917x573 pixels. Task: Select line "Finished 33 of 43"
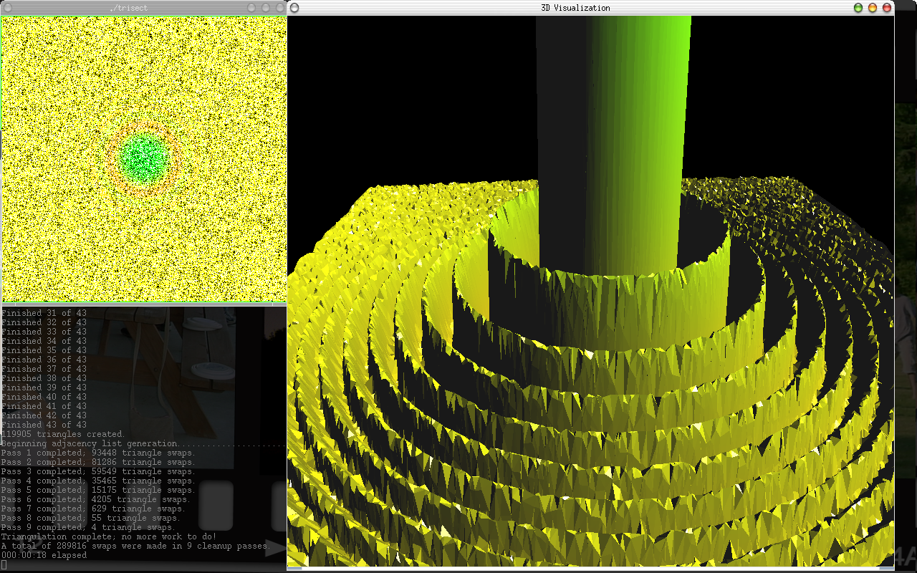point(44,332)
